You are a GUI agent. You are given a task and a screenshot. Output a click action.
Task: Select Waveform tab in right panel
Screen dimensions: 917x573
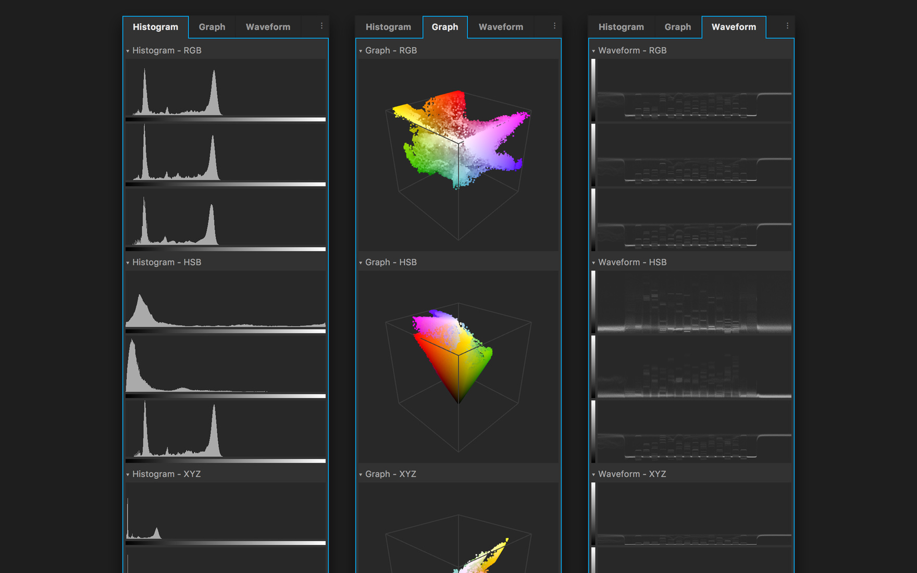click(734, 27)
